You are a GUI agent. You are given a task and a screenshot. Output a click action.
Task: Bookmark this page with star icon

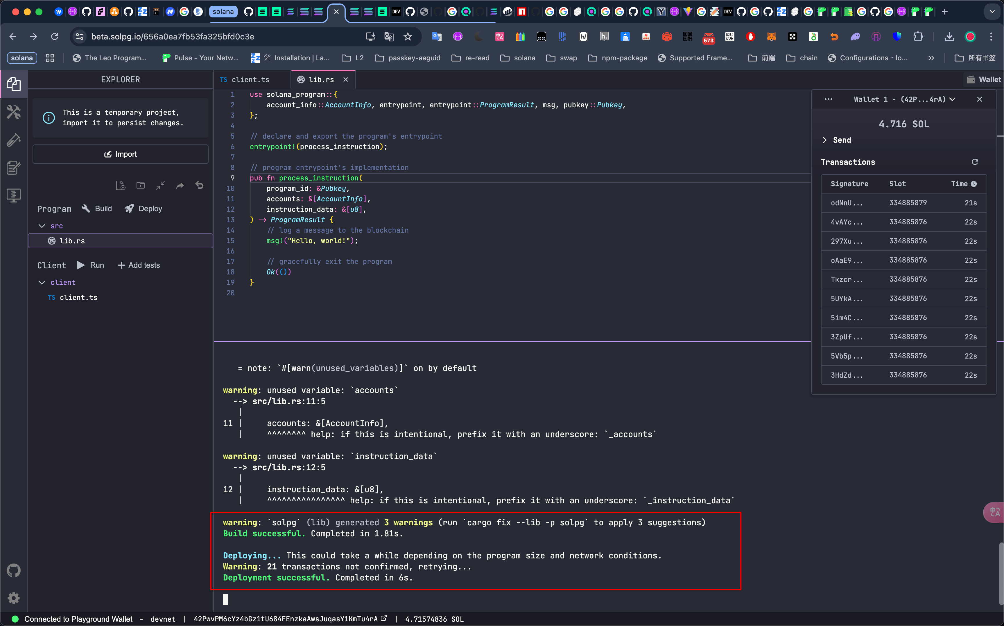coord(408,37)
